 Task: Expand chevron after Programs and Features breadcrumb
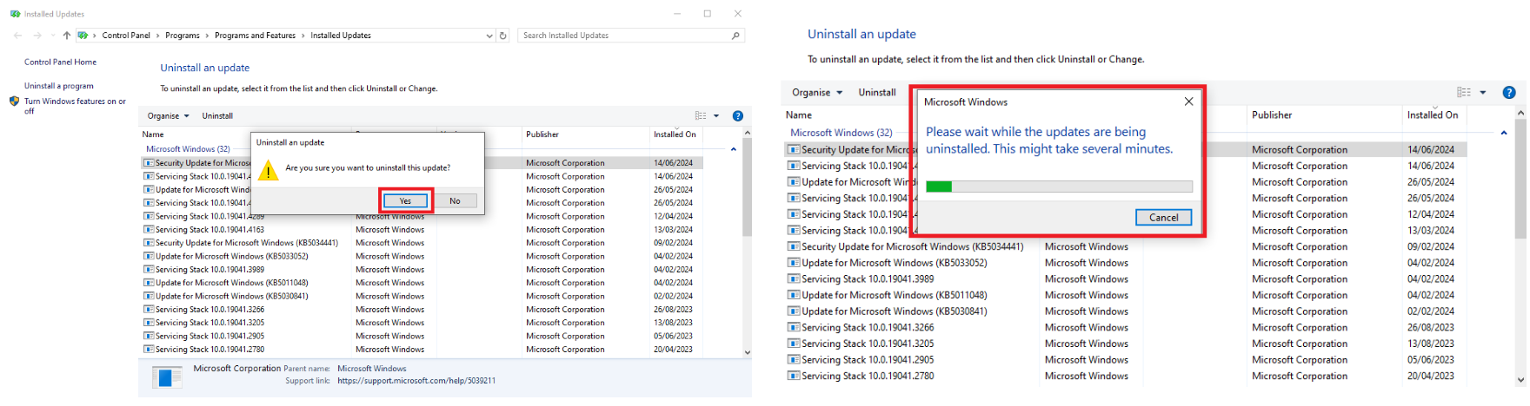pos(303,36)
